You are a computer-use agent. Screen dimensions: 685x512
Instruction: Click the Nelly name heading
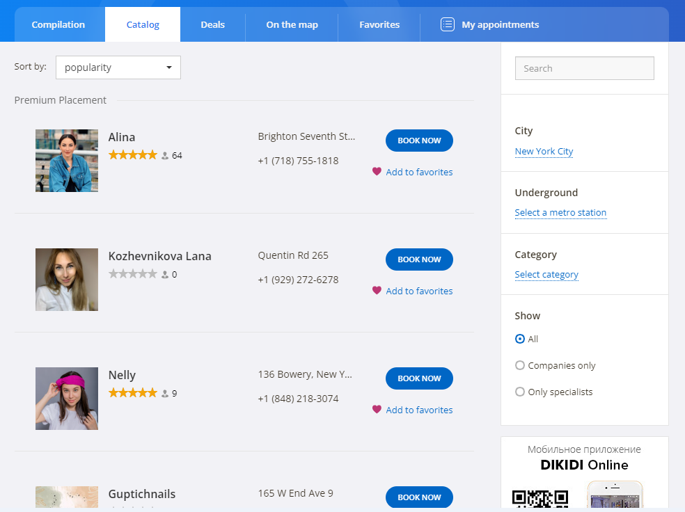coord(122,376)
